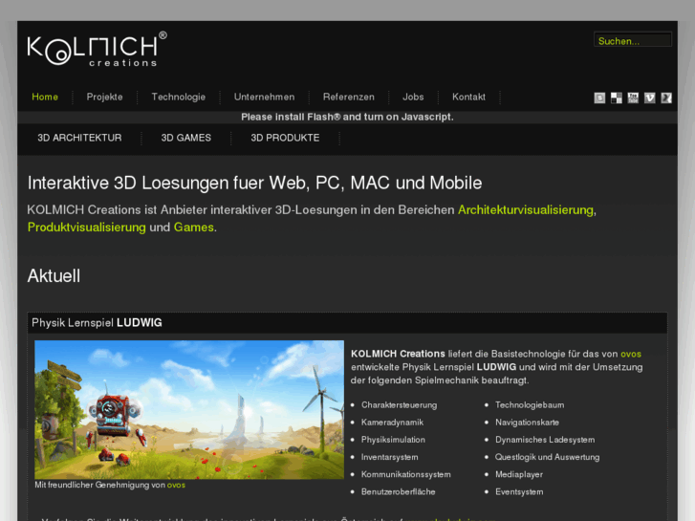Select the 3D ARCHITEKTUR tab
695x521 pixels.
pos(79,138)
